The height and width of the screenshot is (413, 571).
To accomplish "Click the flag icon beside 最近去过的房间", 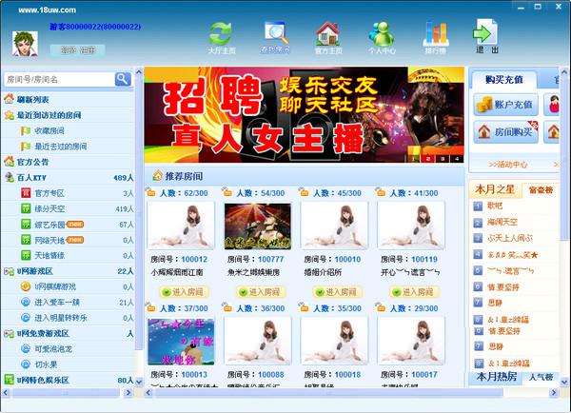I will (26, 147).
